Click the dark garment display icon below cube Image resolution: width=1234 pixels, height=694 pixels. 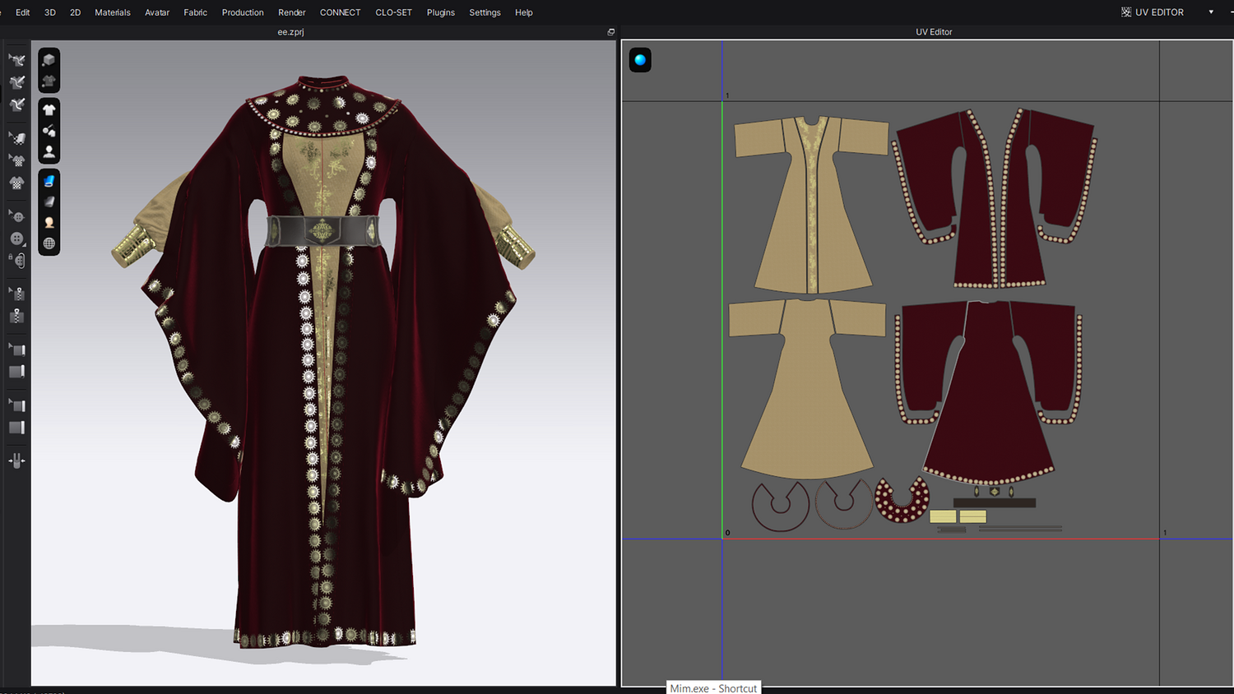click(x=49, y=81)
